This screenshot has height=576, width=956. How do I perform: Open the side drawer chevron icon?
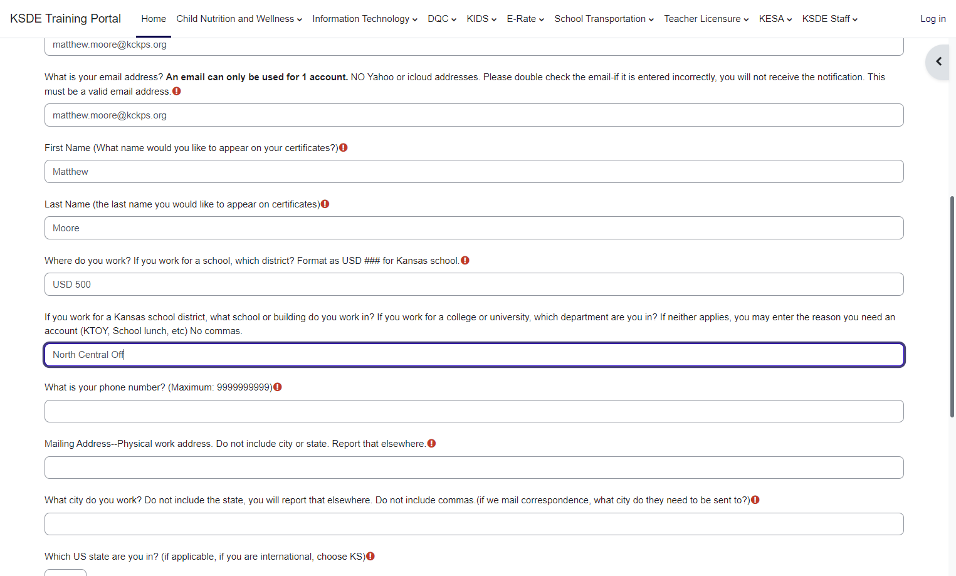click(x=938, y=61)
